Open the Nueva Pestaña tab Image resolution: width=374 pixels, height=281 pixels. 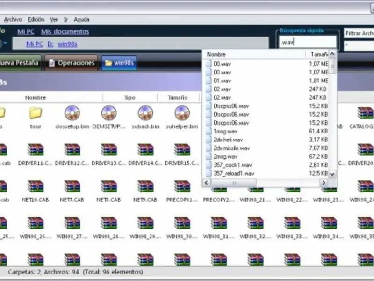click(x=20, y=63)
